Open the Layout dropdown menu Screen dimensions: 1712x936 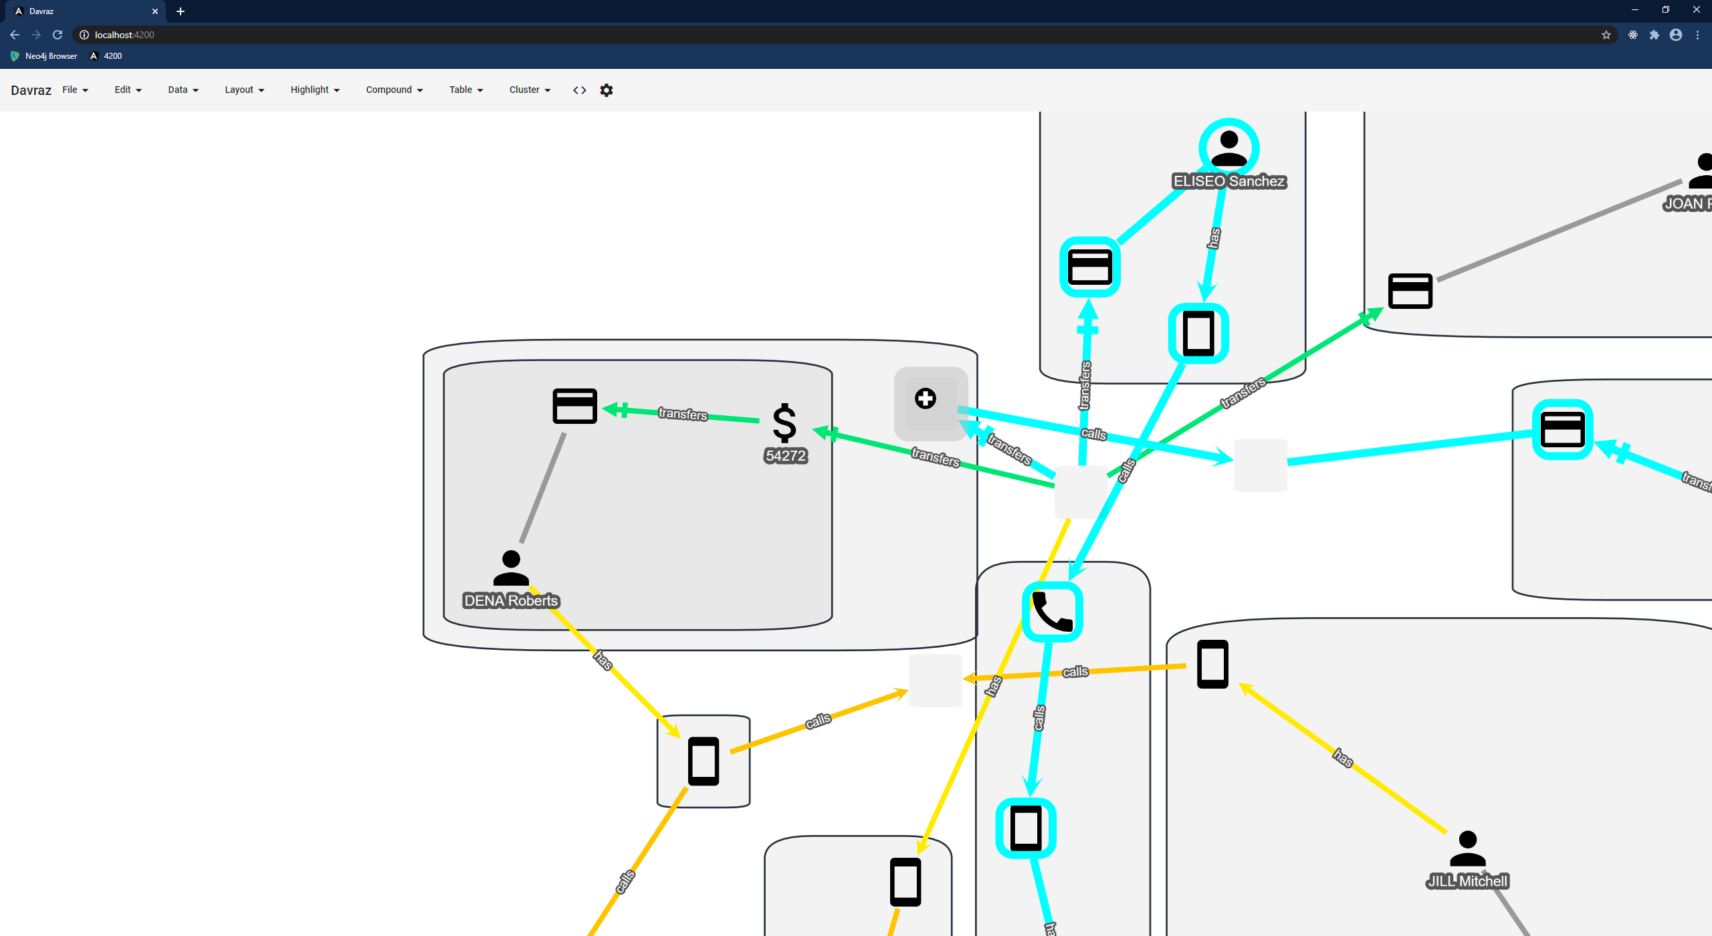244,90
